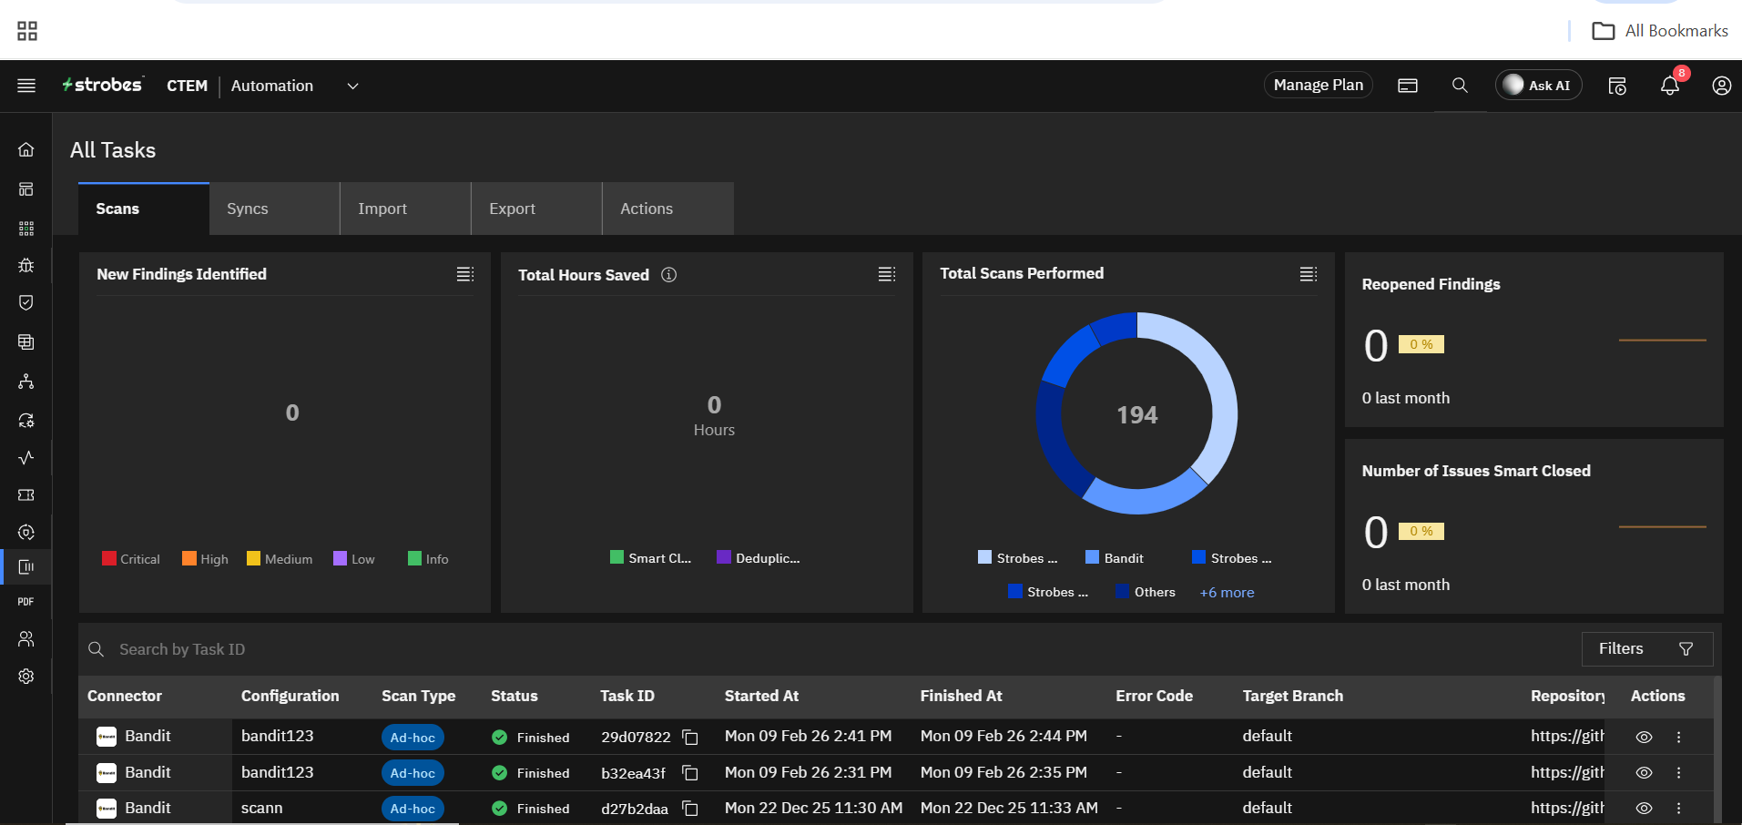Switch to the Export tab
Viewport: 1742px width, 825px height.
point(512,209)
